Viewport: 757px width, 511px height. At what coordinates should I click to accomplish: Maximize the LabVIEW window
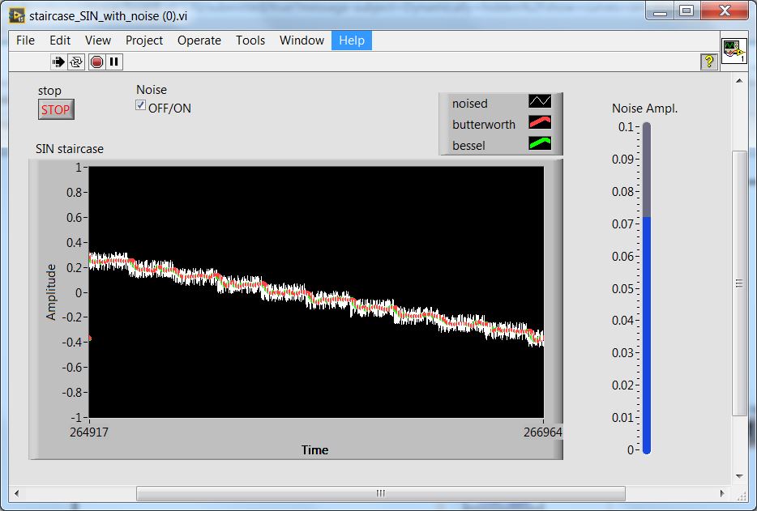pos(686,11)
